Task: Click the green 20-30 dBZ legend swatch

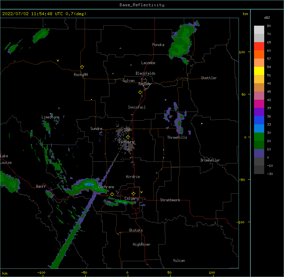Action: pyautogui.click(x=259, y=137)
